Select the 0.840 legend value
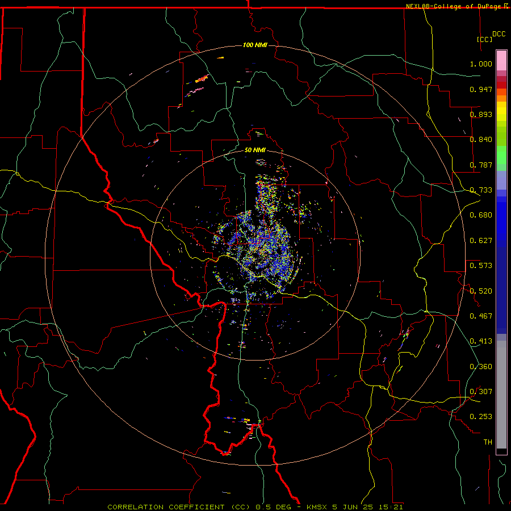 (481, 140)
